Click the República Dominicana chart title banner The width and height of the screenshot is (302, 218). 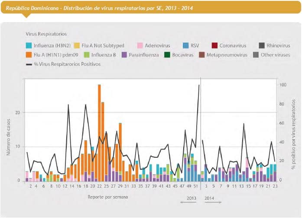click(100, 8)
